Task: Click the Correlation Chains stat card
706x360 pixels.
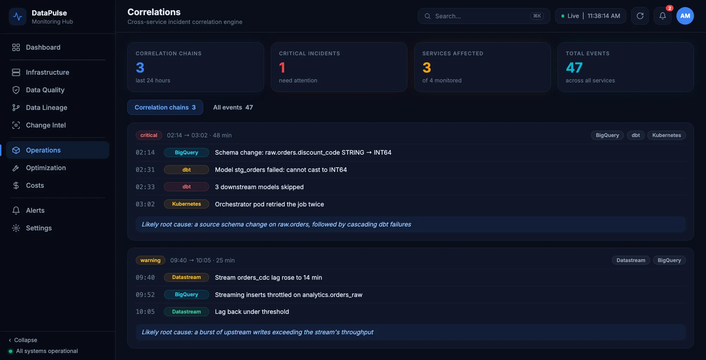Action: pos(196,67)
